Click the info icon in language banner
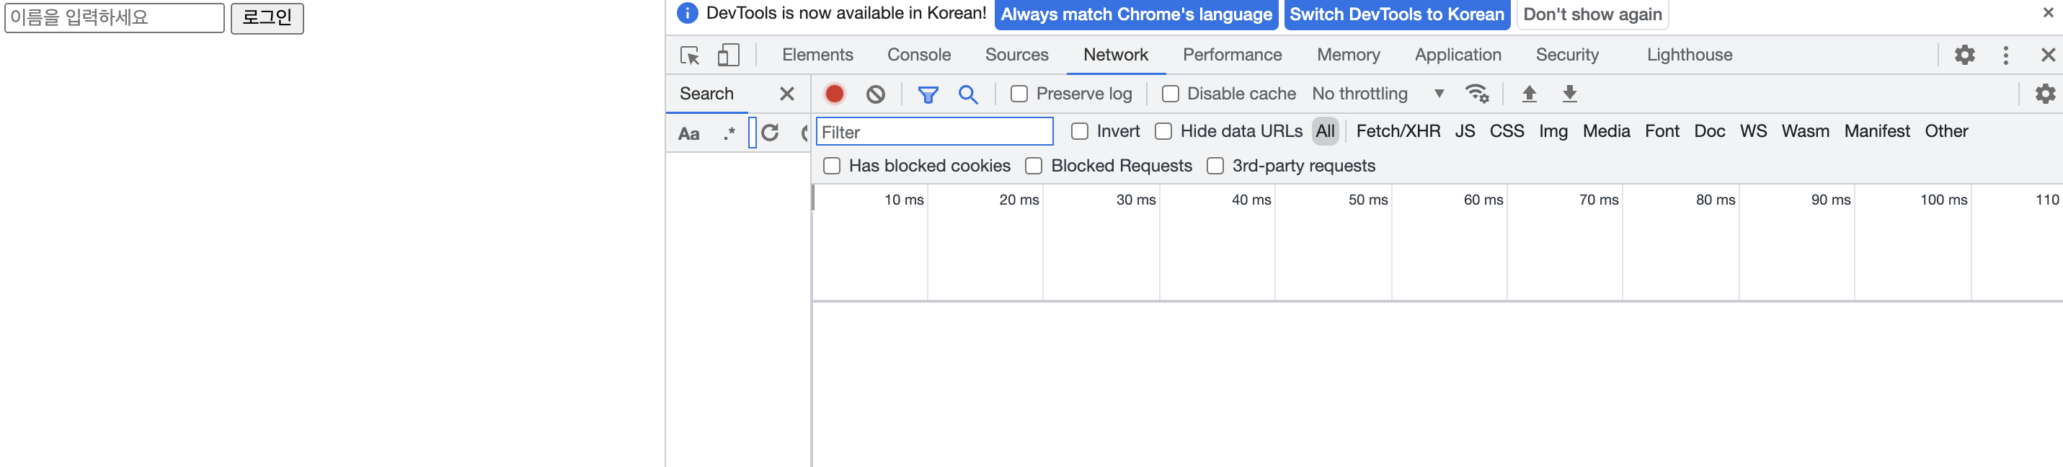 (x=687, y=13)
